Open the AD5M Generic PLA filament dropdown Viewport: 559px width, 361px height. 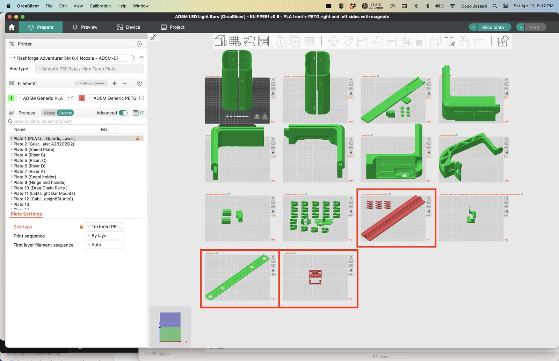coord(42,98)
